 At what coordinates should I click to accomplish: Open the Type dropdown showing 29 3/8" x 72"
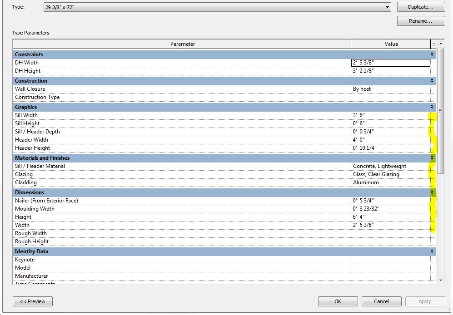(x=217, y=7)
